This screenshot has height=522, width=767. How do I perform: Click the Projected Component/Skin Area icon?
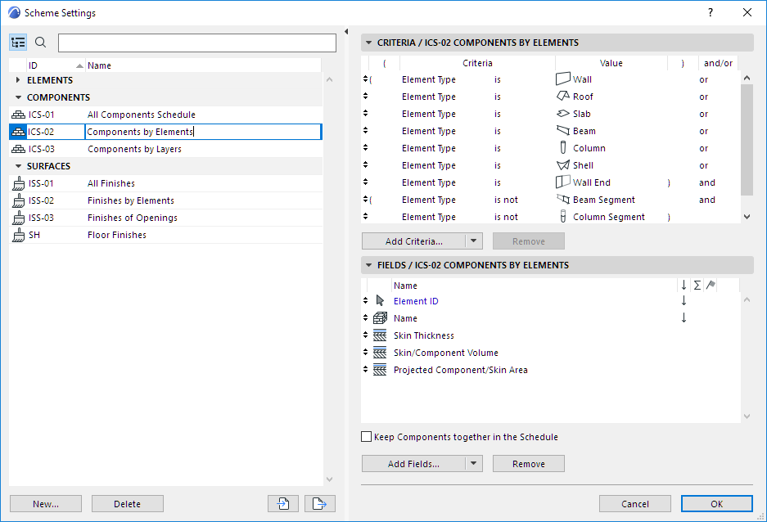point(380,370)
